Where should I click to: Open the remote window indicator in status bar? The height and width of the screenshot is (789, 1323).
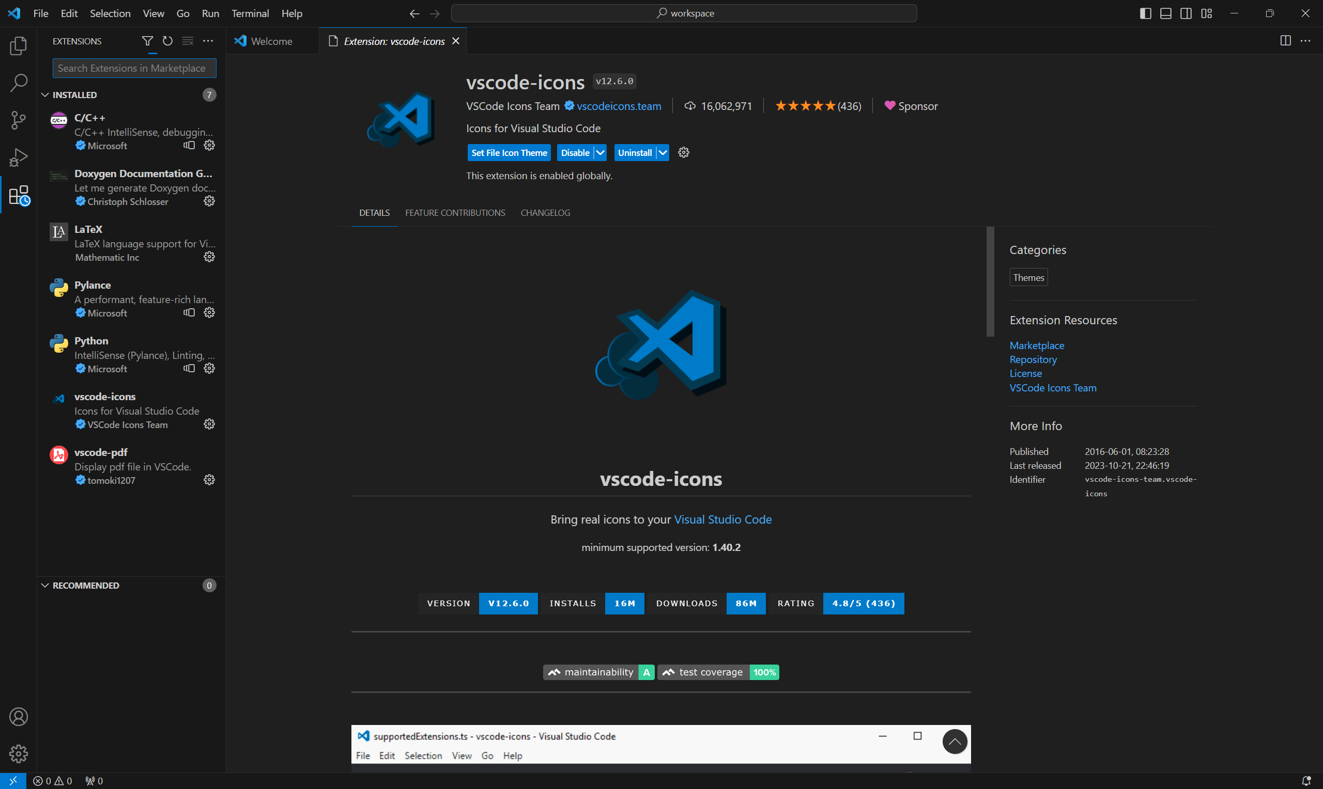(13, 781)
